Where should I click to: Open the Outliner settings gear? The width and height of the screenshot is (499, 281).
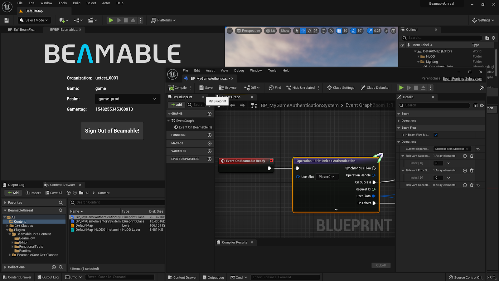(493, 38)
